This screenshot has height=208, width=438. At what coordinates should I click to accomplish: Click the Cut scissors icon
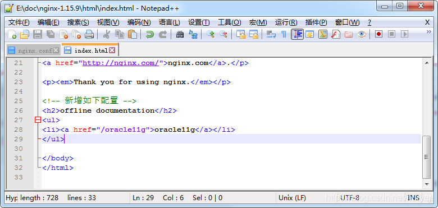click(107, 34)
